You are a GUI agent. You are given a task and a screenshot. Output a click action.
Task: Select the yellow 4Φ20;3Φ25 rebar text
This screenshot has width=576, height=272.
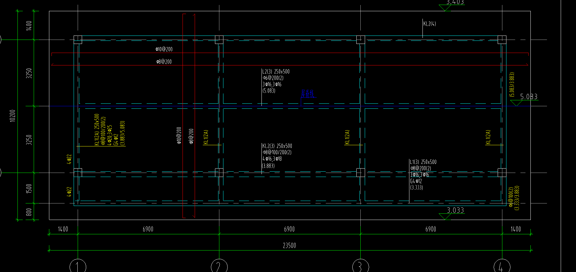[110, 136]
